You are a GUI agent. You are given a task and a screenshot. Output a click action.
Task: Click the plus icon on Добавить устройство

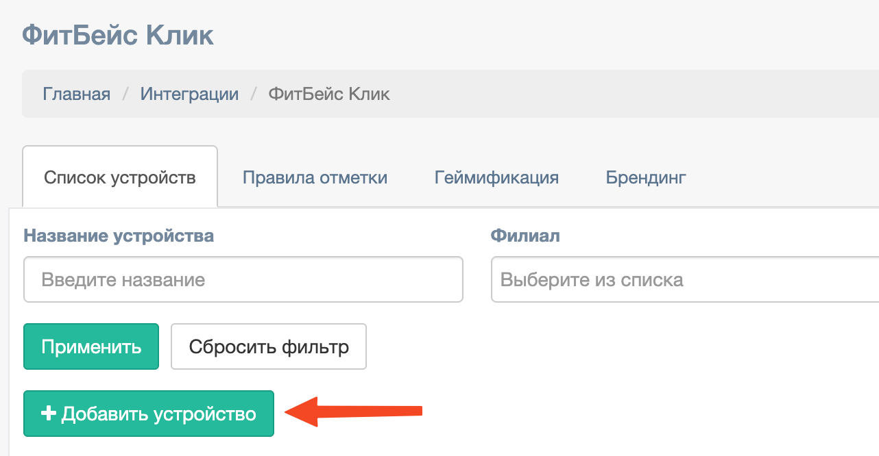click(x=48, y=414)
